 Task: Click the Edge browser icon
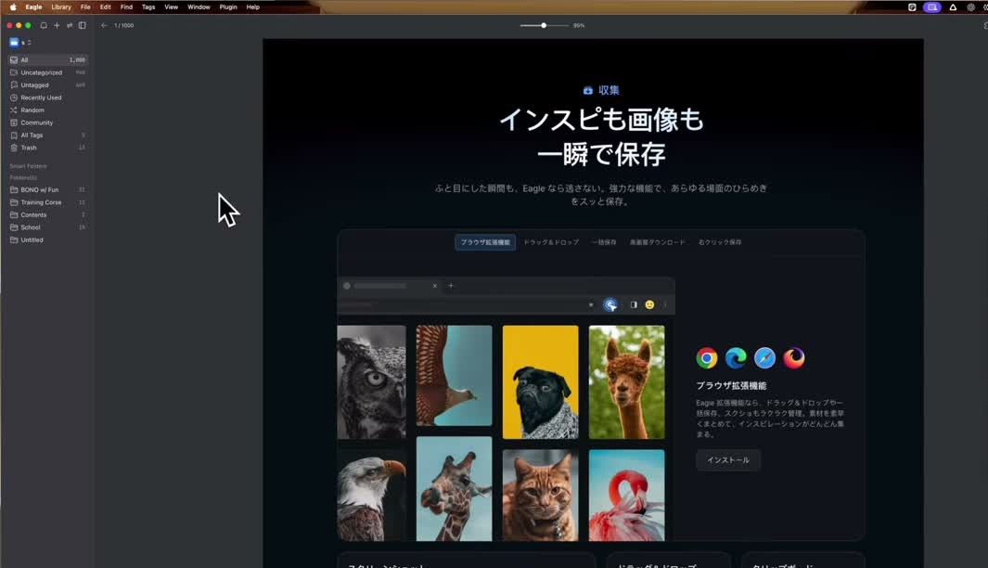(736, 358)
